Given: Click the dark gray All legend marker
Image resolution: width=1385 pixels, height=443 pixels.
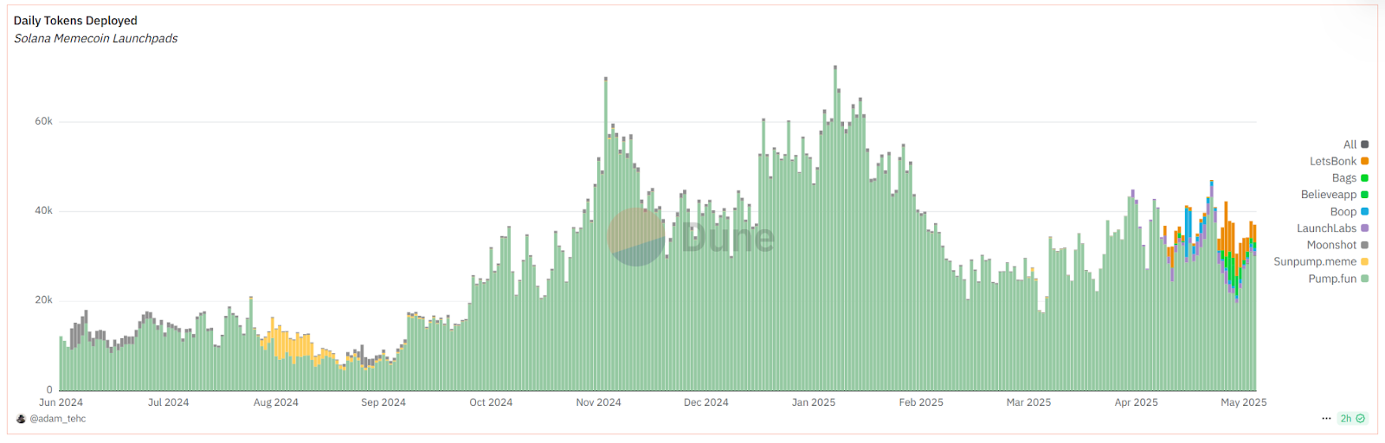Looking at the screenshot, I should click(1365, 144).
